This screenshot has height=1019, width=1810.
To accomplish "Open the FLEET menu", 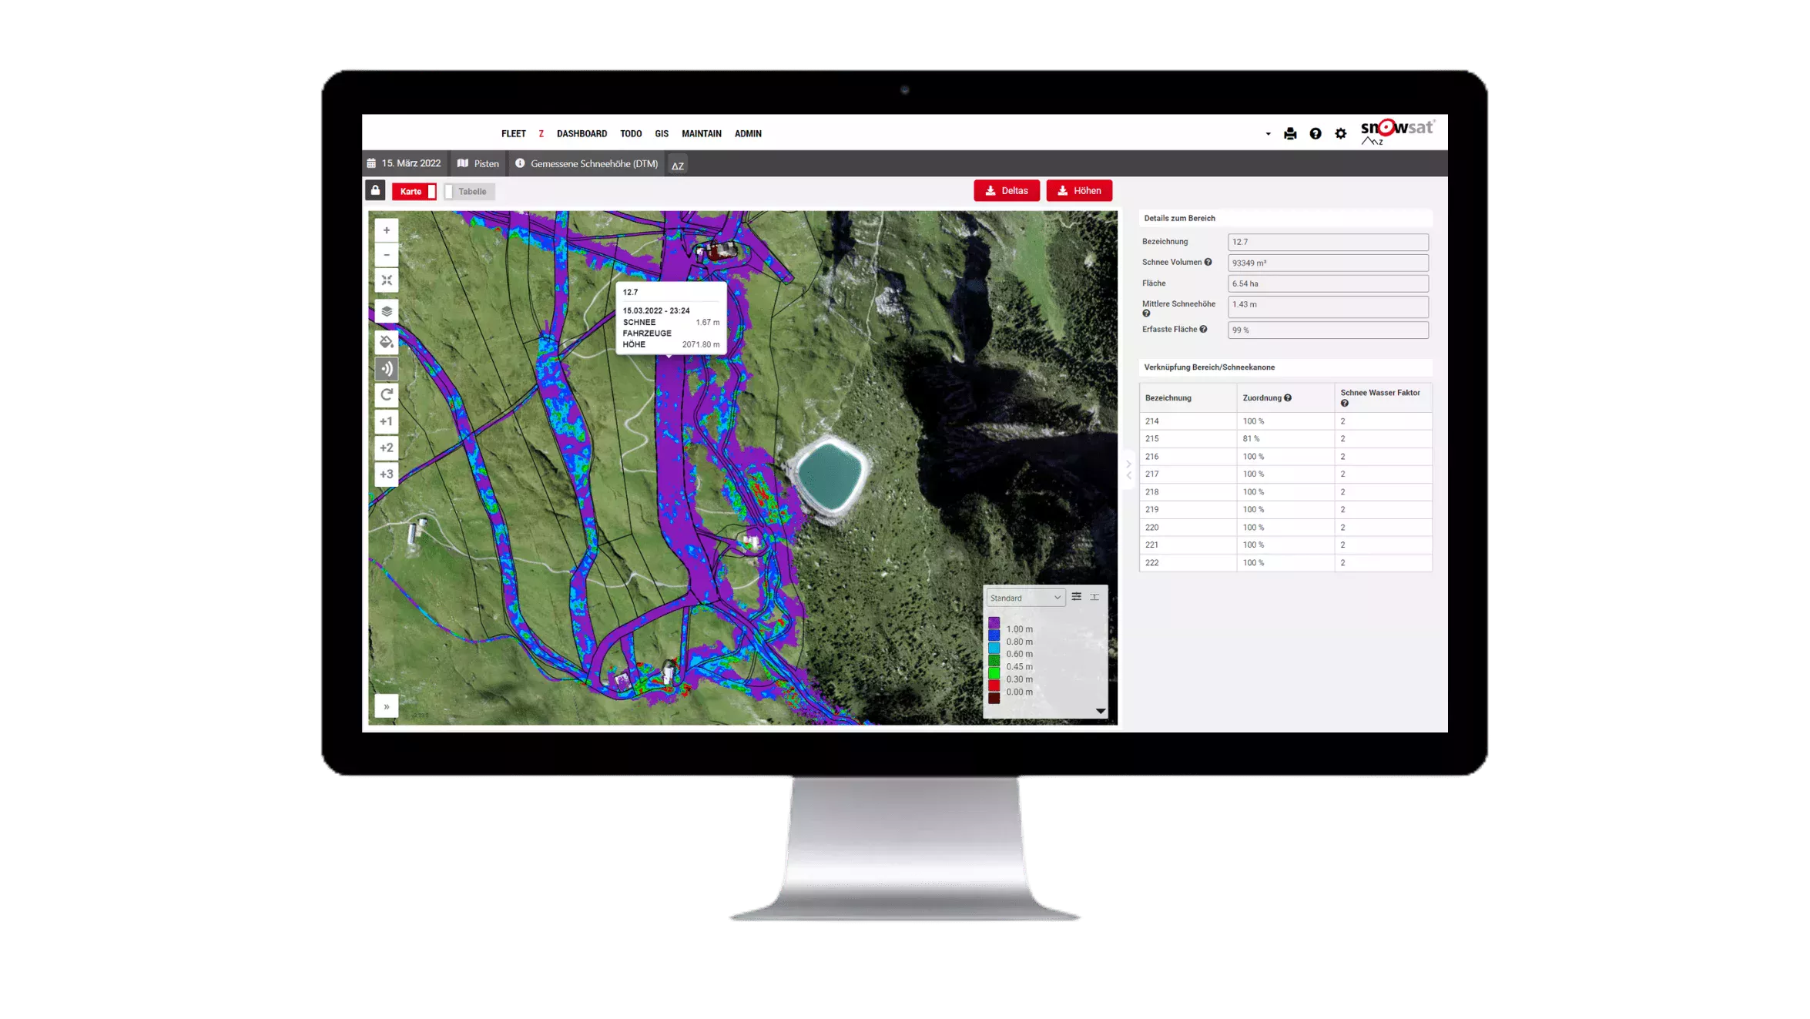I will (x=514, y=134).
